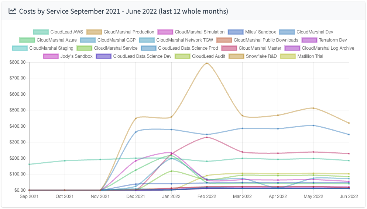Toggle Jody's Sandbox legend entry
The width and height of the screenshot is (367, 209).
coord(76,56)
